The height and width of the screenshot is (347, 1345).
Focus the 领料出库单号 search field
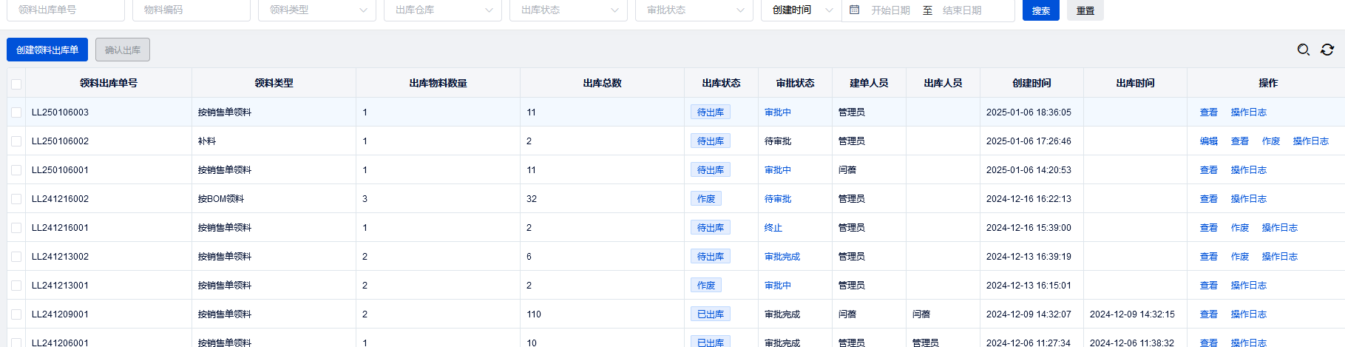(x=65, y=10)
